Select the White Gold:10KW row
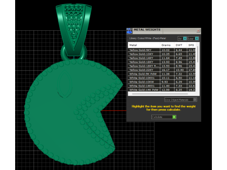Viewport: 227px width, 170px height. tap(162, 82)
